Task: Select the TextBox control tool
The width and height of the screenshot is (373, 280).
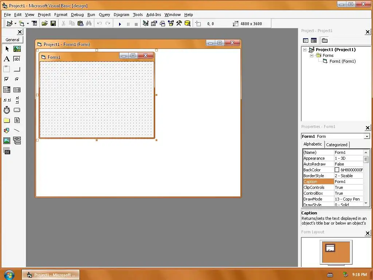Action: [x=17, y=59]
